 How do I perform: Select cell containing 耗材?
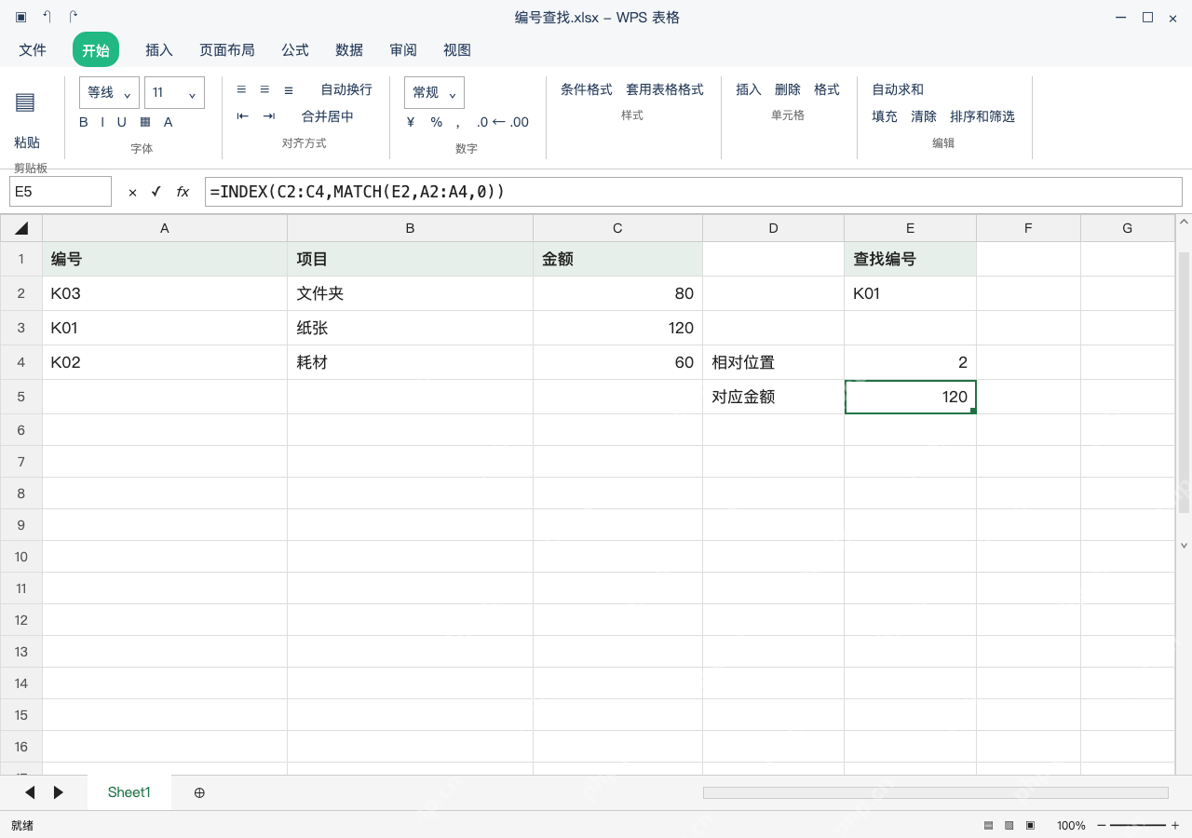click(410, 362)
